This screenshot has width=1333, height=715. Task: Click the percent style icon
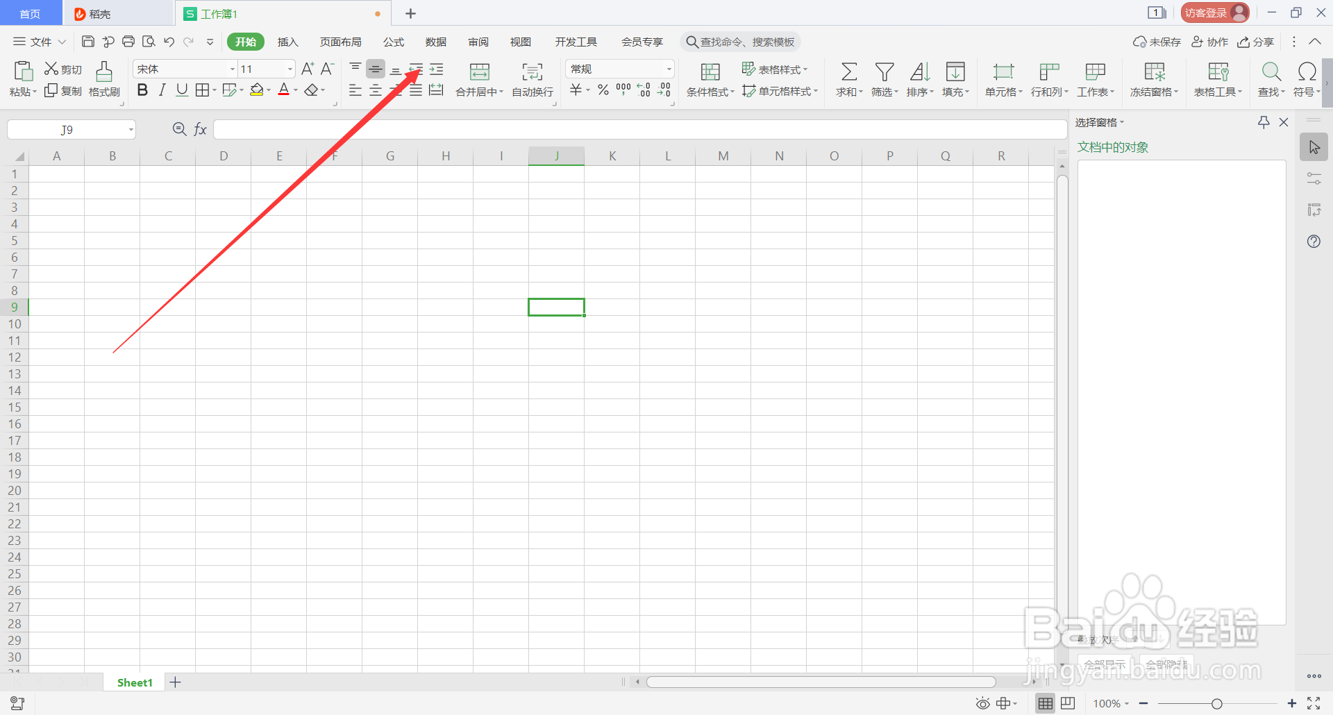(603, 90)
